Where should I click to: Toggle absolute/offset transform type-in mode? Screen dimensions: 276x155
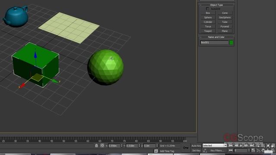point(102,146)
